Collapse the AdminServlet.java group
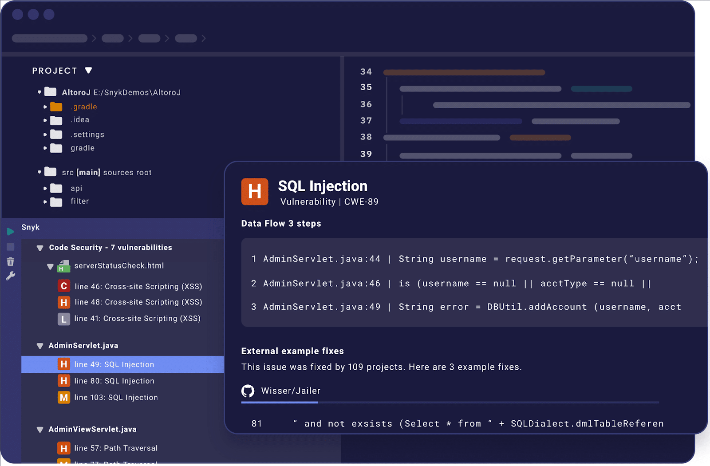Screen dimensions: 710x466 click(40, 346)
